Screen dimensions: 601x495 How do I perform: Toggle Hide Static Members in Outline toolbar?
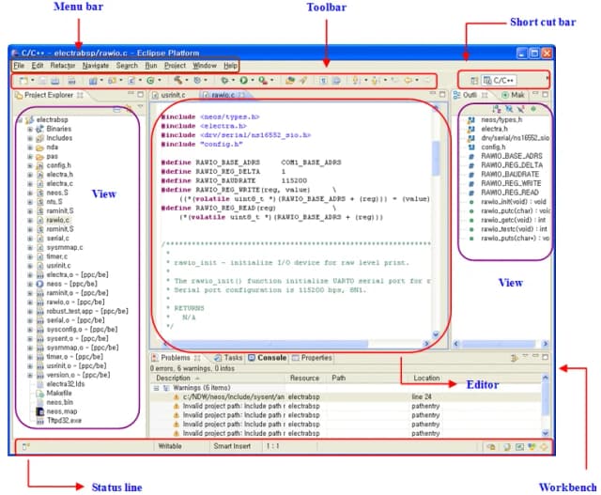coord(520,109)
